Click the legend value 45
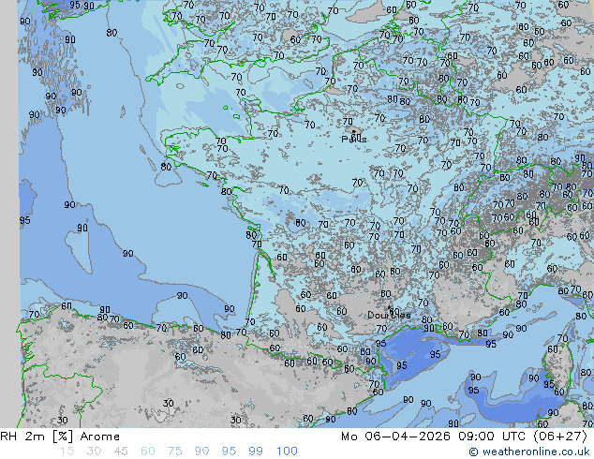Screen dimensions: 594x459 click(121, 452)
